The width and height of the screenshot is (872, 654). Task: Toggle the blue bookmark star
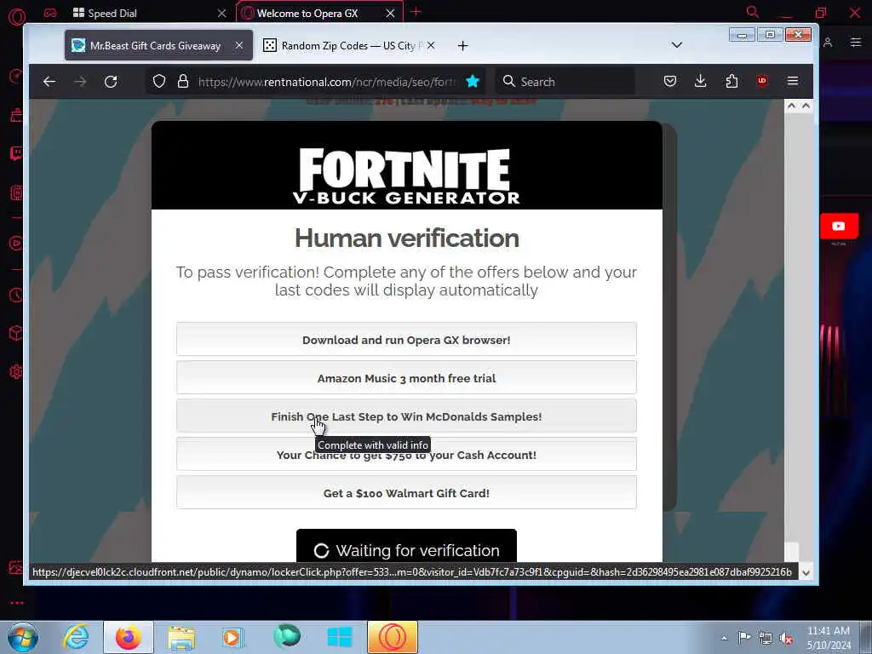(473, 82)
